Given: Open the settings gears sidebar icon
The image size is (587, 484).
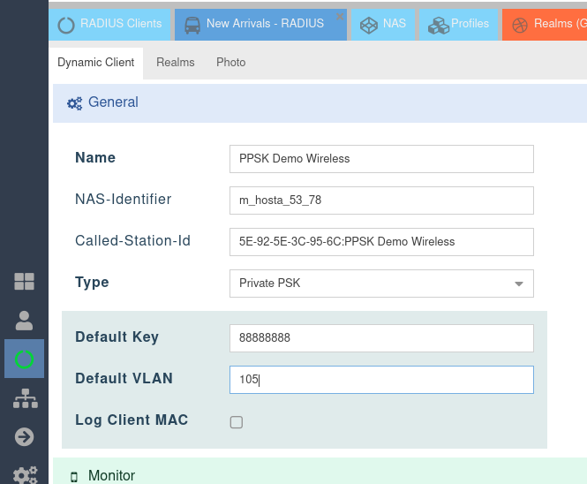Looking at the screenshot, I should click(24, 473).
